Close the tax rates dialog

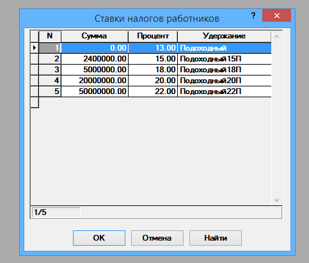click(276, 15)
